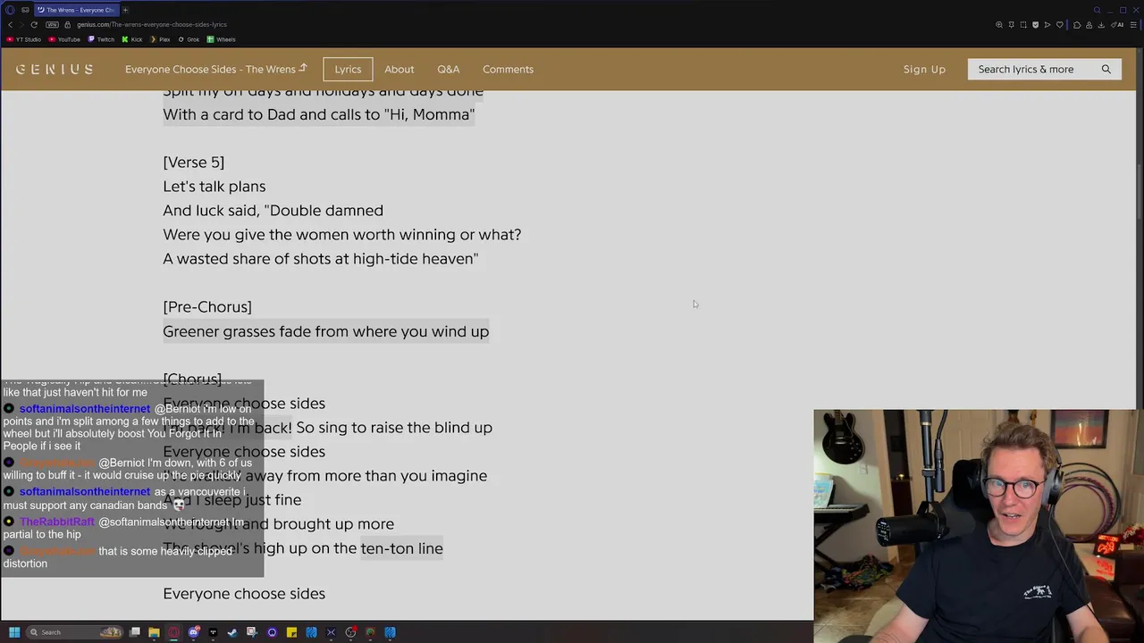Reload the page with refresh icon
Screen dimensions: 1144x643
pyautogui.click(x=34, y=24)
